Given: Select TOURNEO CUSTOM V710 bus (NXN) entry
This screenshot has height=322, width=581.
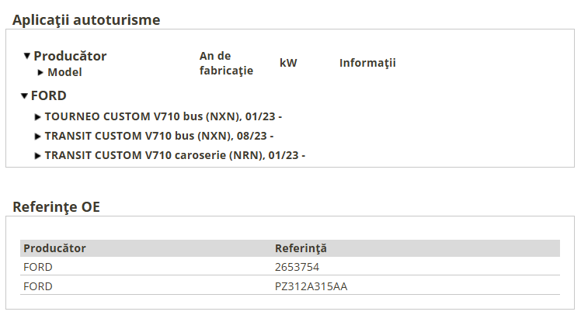Looking at the screenshot, I should [x=163, y=116].
